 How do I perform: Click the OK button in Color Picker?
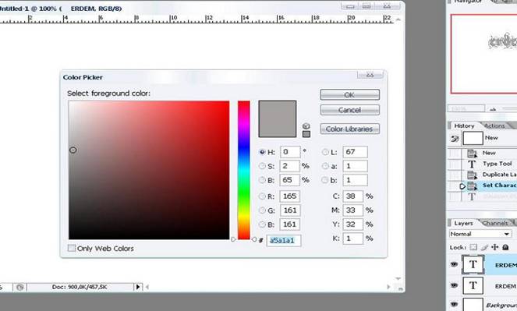[x=350, y=95]
